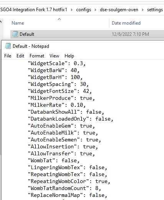Expand chevron after SGO4 Integration Fork breadcrumb

[71, 10]
